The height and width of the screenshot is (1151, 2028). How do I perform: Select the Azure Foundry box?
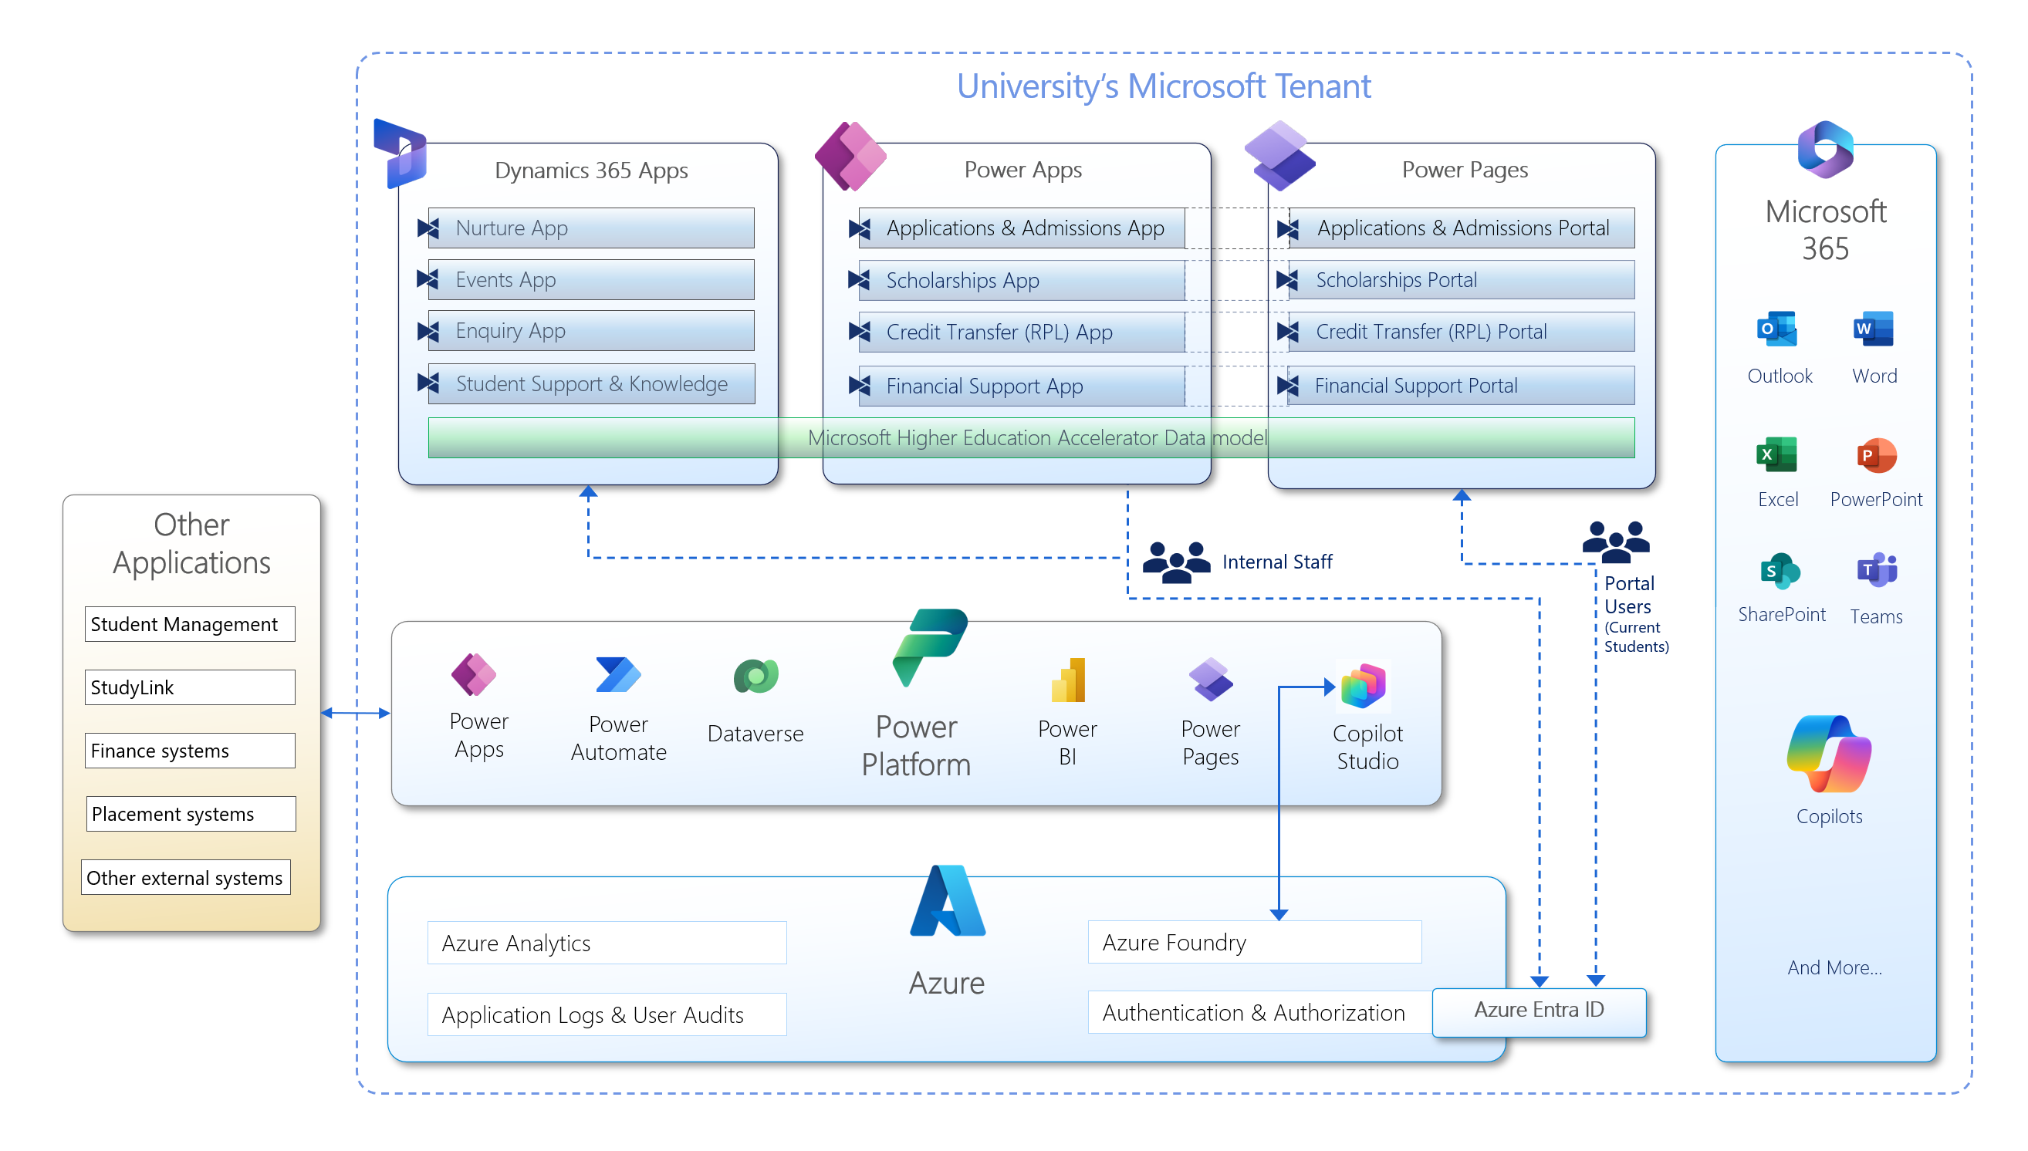click(1254, 942)
